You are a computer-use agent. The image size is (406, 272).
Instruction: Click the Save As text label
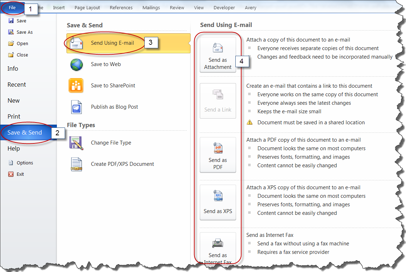point(25,32)
